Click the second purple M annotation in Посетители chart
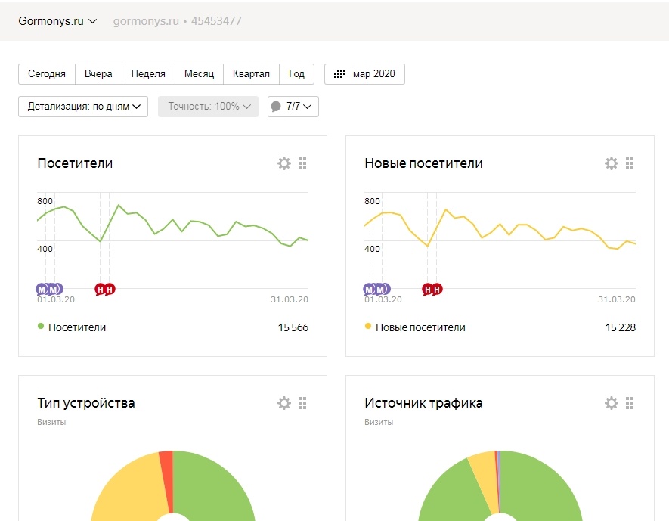 click(54, 290)
